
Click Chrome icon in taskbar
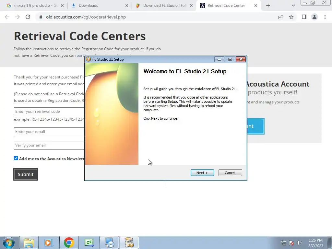click(x=69, y=243)
